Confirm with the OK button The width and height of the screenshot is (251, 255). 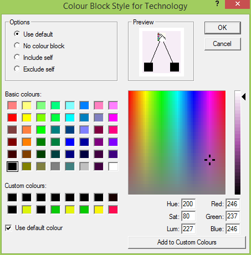click(223, 28)
